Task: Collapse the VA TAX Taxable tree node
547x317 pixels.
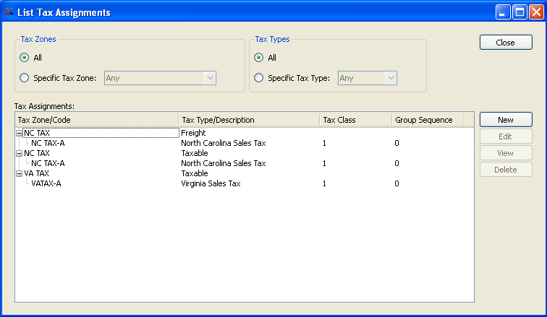Action: pyautogui.click(x=20, y=173)
